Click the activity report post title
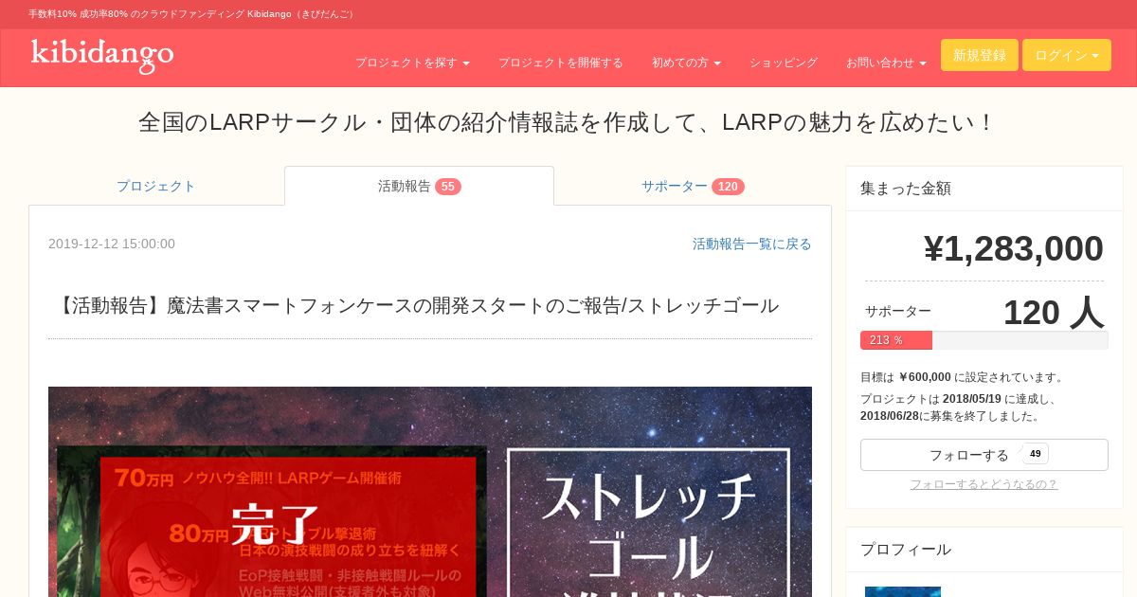 pyautogui.click(x=417, y=305)
